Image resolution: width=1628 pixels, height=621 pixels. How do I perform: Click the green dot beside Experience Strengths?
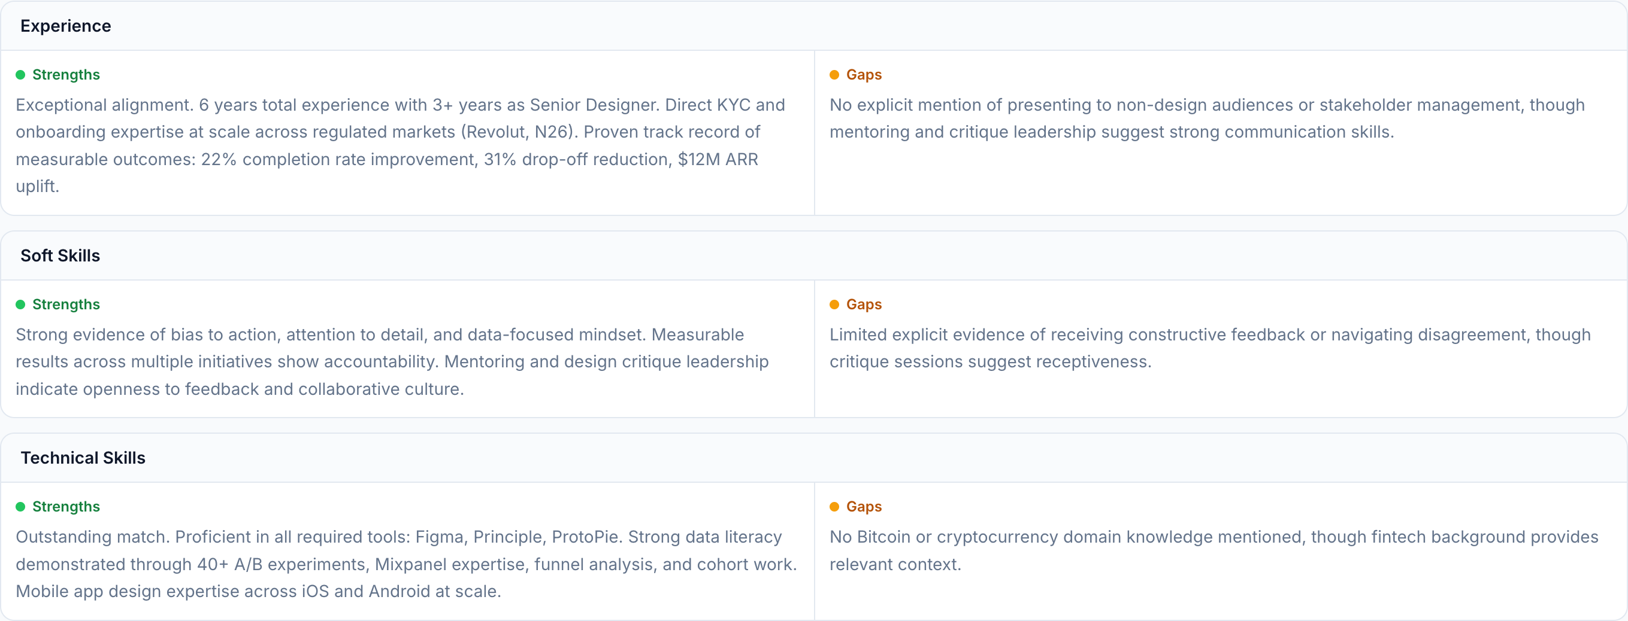pos(20,75)
